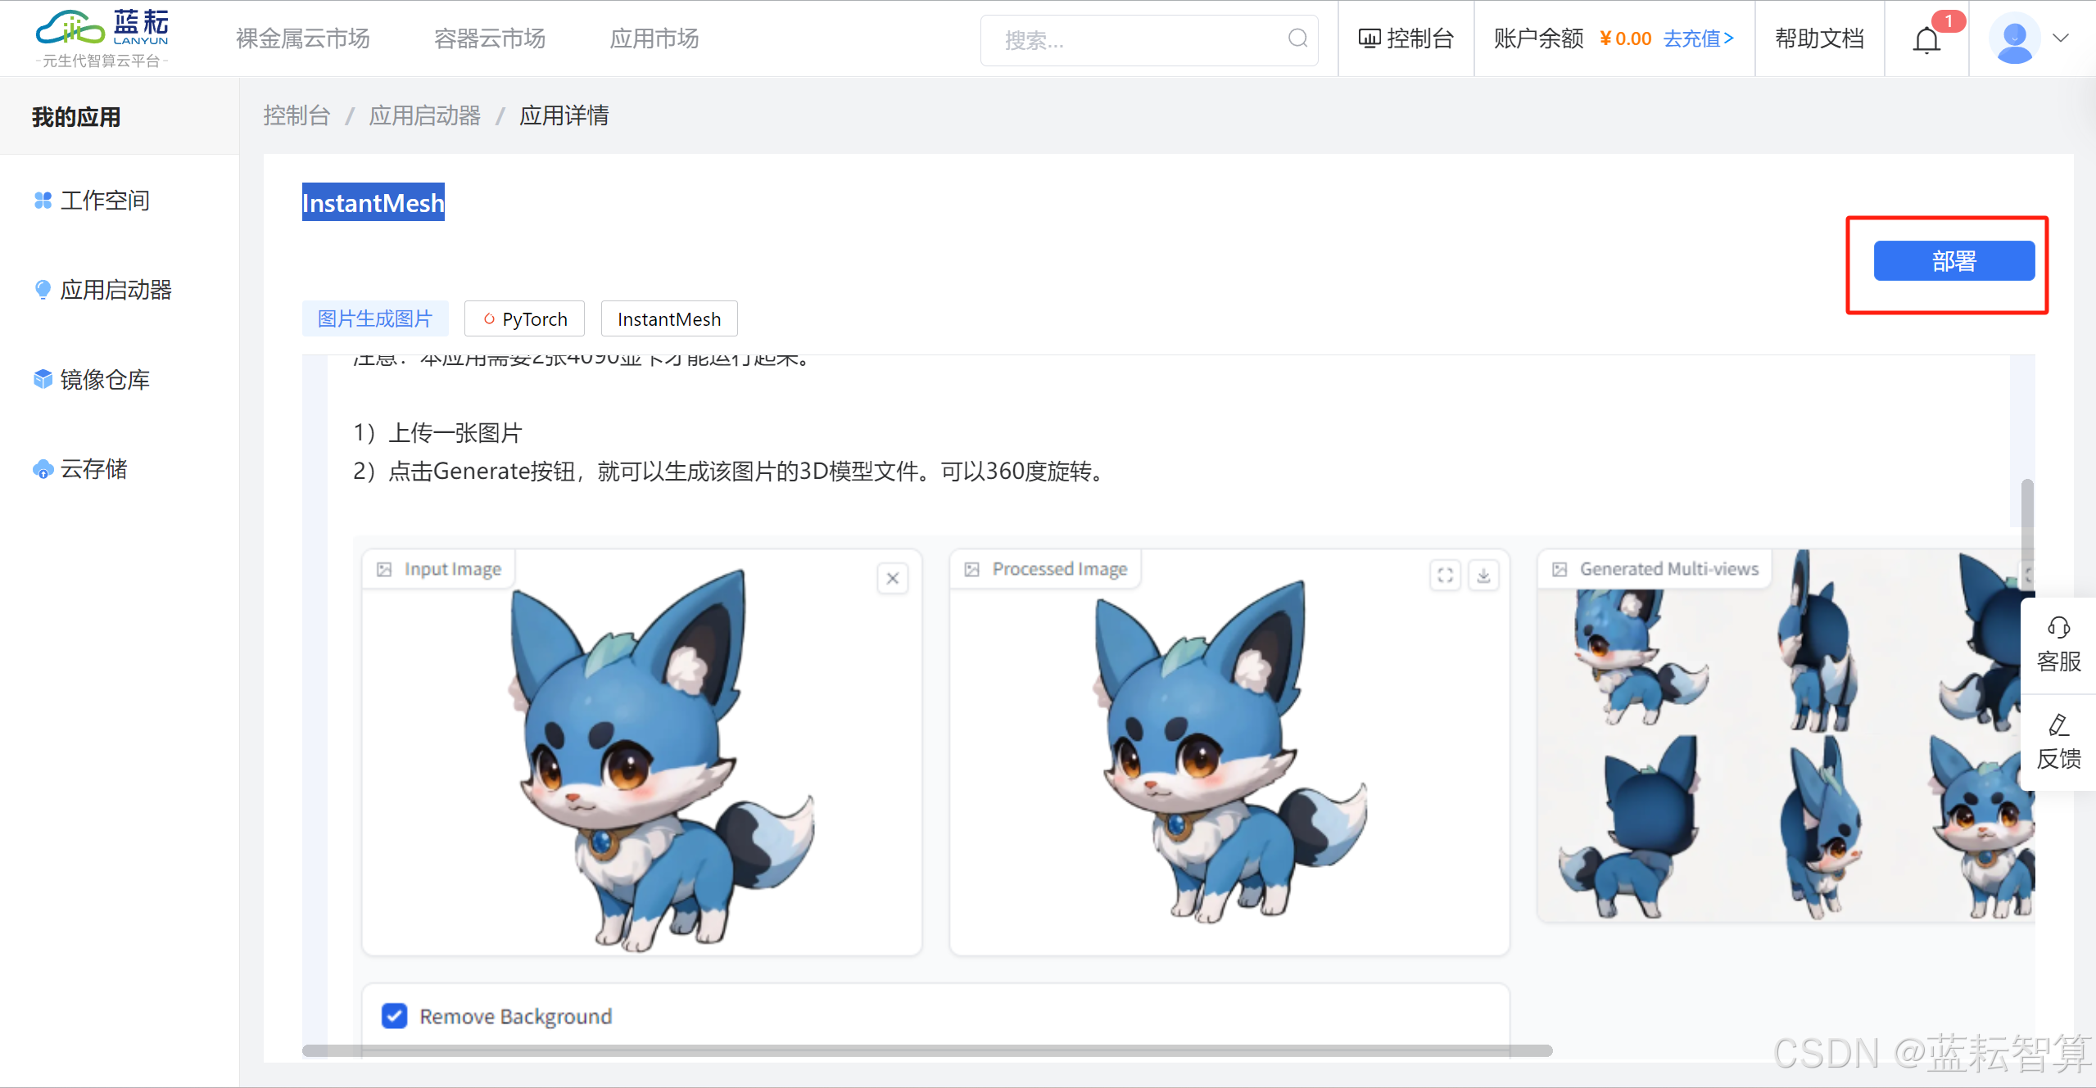Go to 云存储 sidebar item
Image resolution: width=2096 pixels, height=1088 pixels.
point(93,469)
